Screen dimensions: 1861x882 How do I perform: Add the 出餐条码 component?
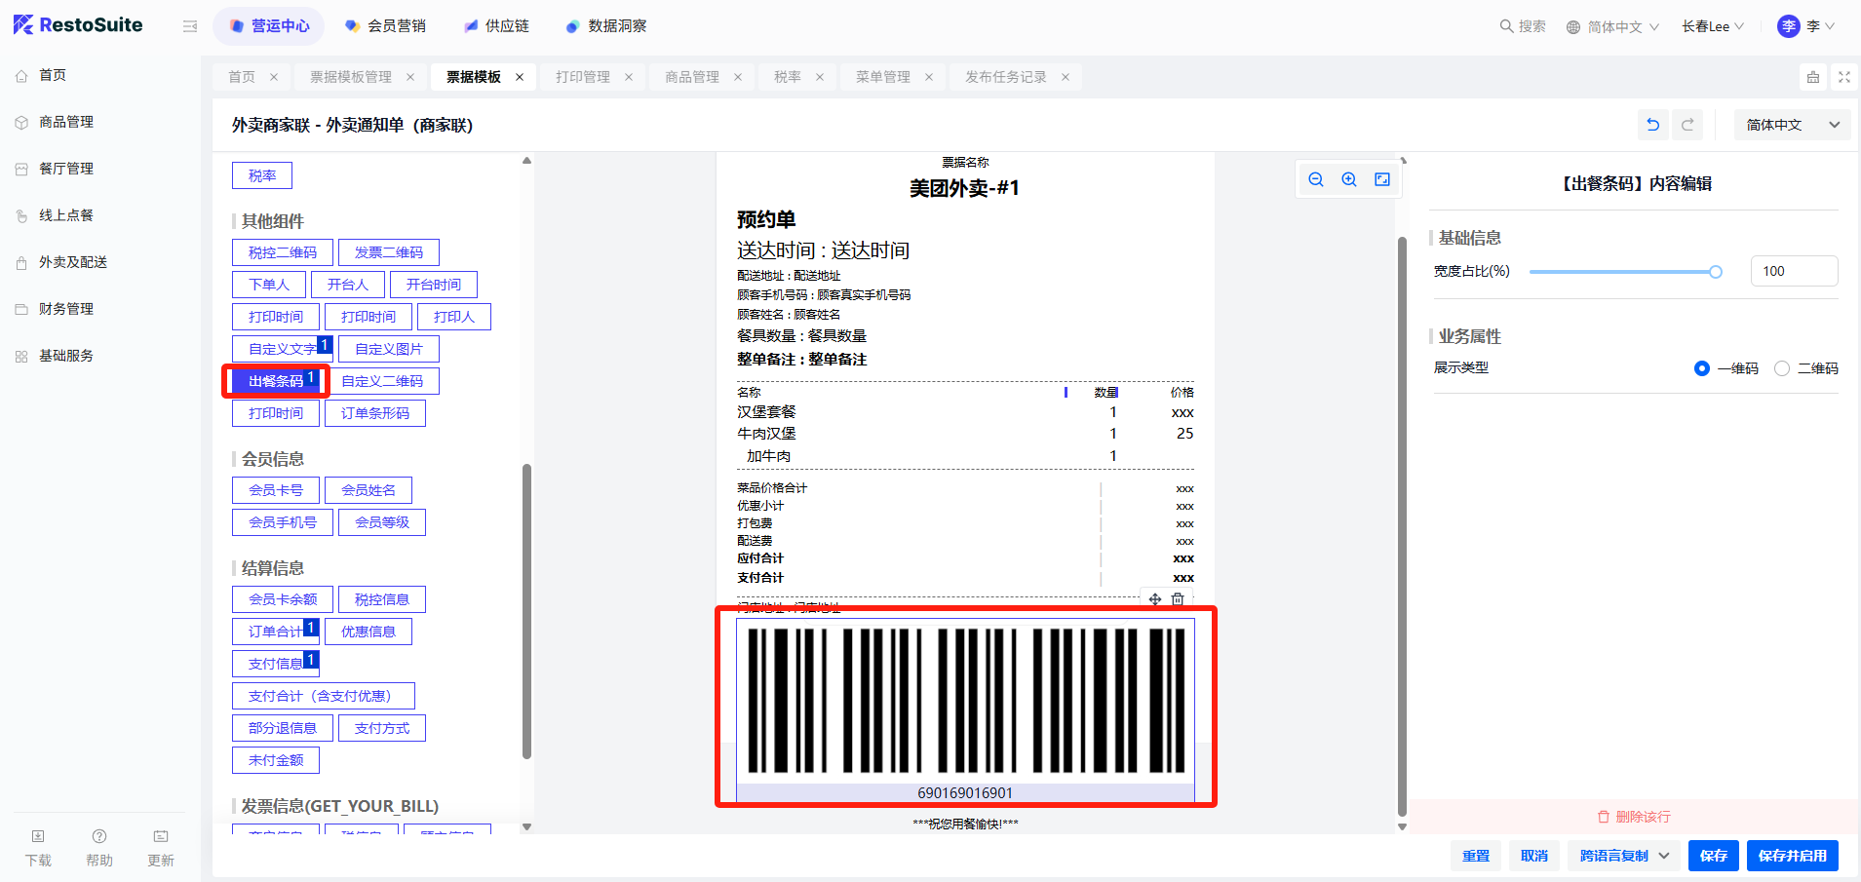click(x=276, y=381)
